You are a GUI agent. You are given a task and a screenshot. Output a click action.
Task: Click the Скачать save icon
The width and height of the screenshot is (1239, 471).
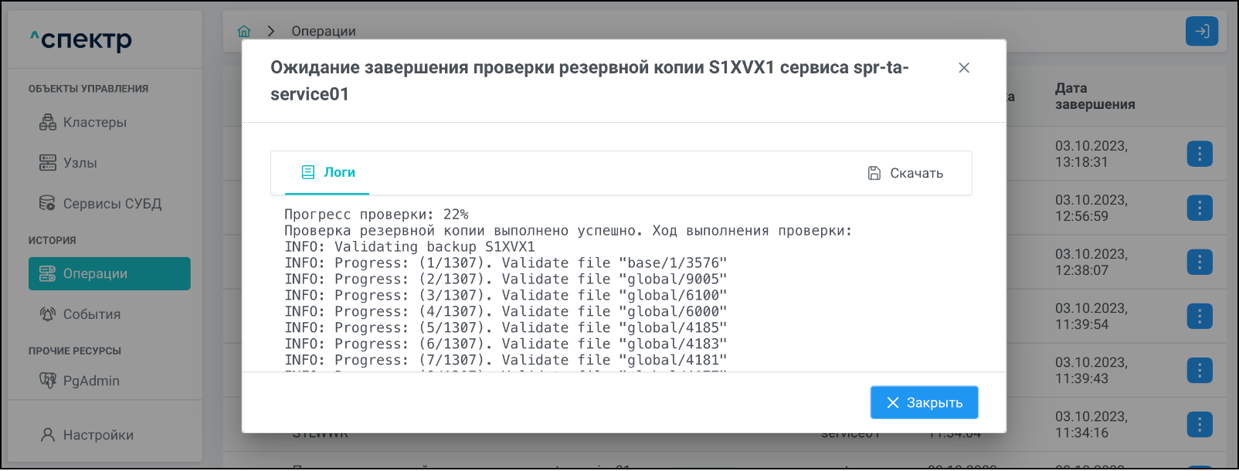pyautogui.click(x=874, y=173)
